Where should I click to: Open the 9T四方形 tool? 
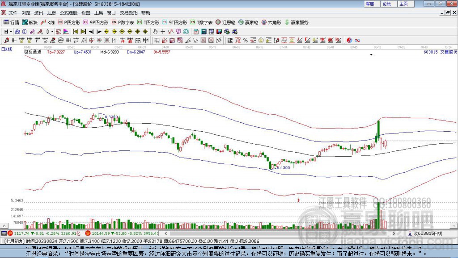pyautogui.click(x=175, y=22)
